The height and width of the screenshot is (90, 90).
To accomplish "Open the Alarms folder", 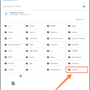I will (x=13, y=32).
